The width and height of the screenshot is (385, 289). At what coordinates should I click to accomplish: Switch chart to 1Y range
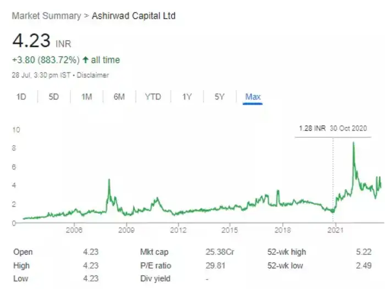click(187, 97)
